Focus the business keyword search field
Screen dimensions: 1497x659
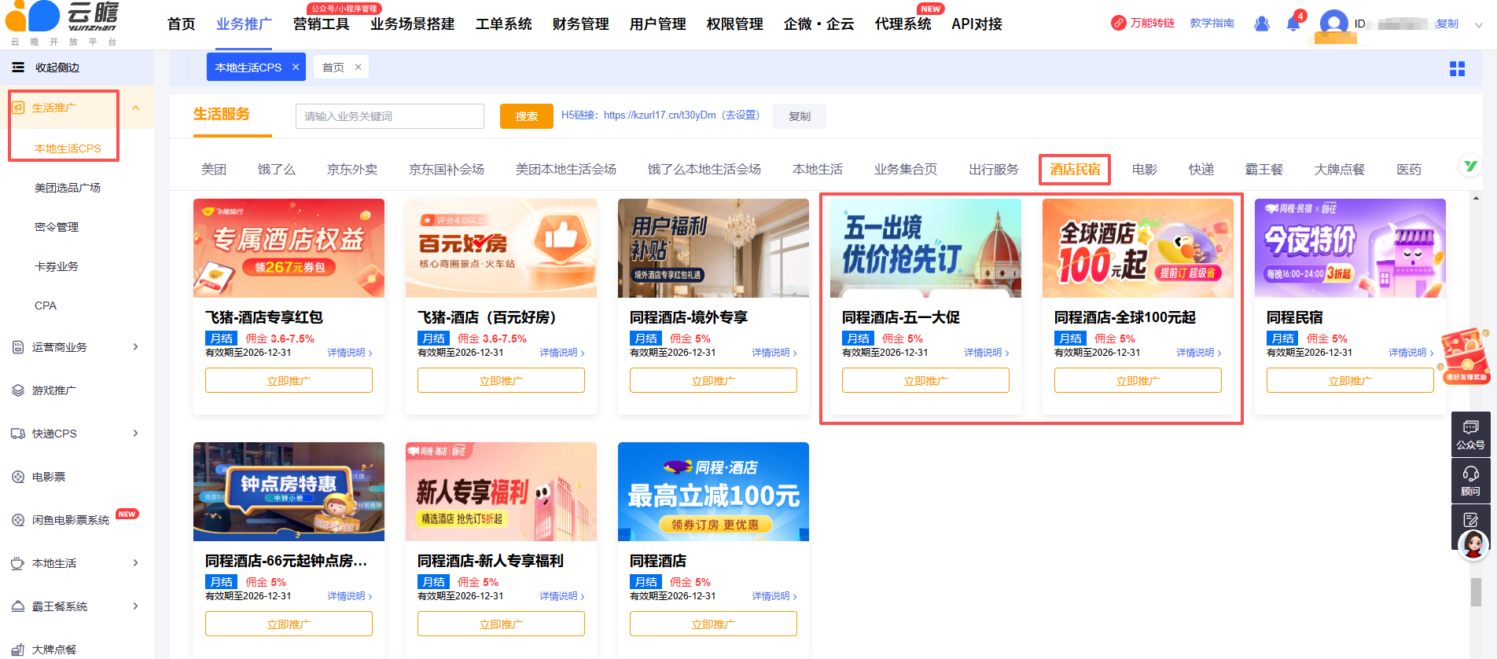pos(389,116)
